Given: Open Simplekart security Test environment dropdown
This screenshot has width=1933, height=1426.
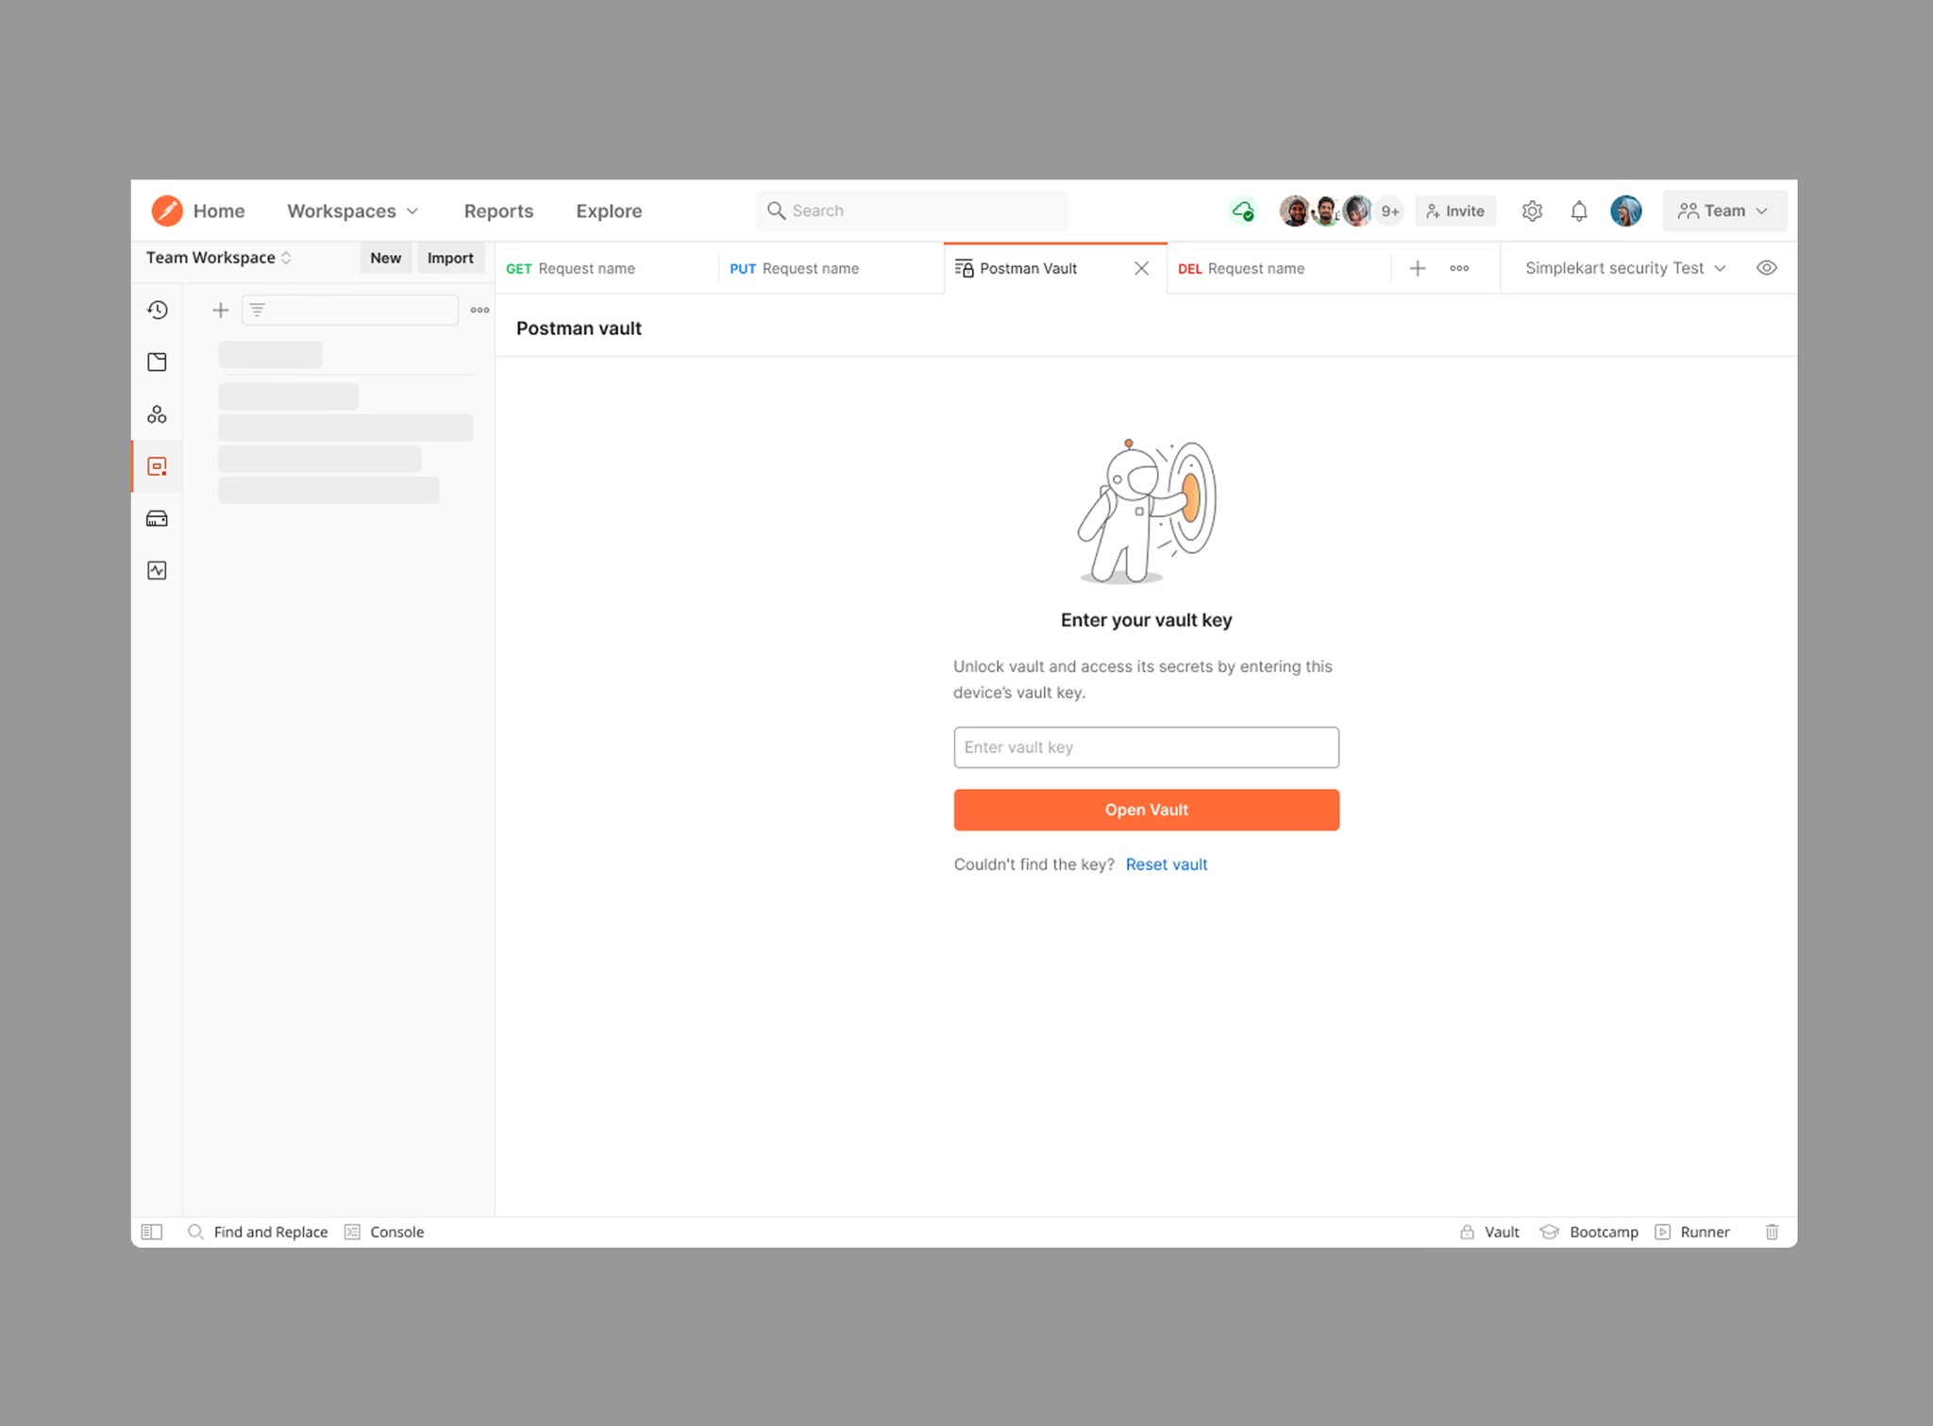Looking at the screenshot, I should 1625,268.
